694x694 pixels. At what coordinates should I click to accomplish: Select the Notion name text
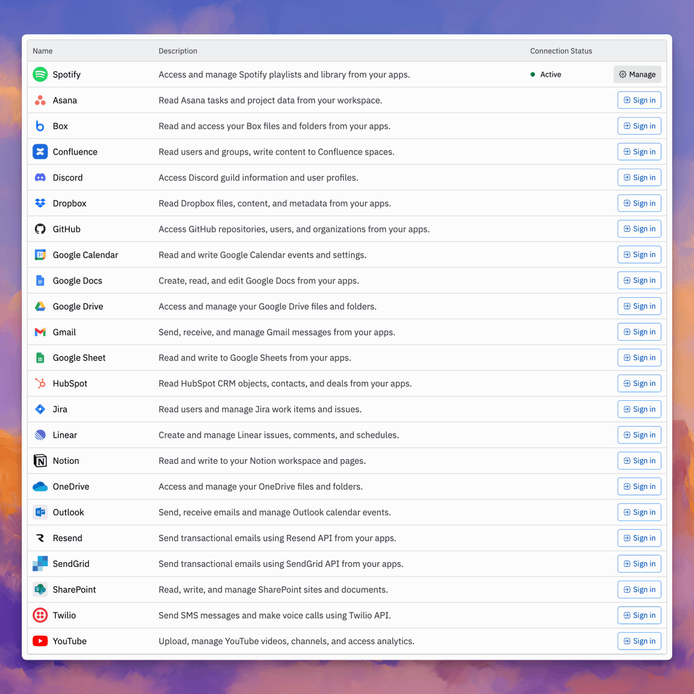click(66, 461)
